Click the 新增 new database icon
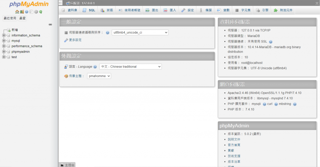320x167 pixels. (9, 30)
